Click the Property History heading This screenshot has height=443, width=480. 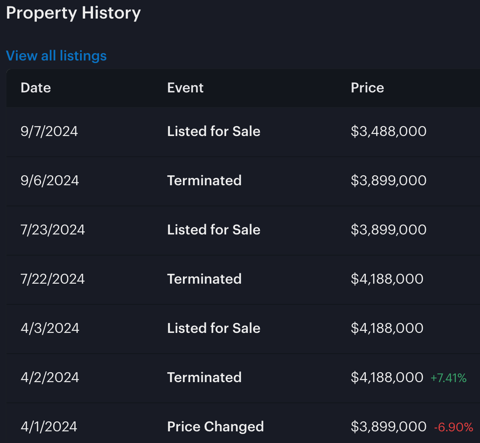click(74, 13)
